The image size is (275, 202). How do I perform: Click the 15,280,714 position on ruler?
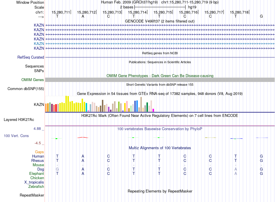point(137,12)
